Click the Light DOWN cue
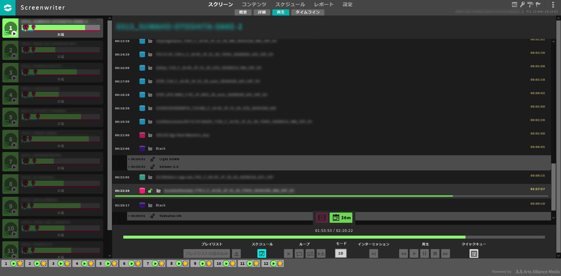 (x=169, y=159)
